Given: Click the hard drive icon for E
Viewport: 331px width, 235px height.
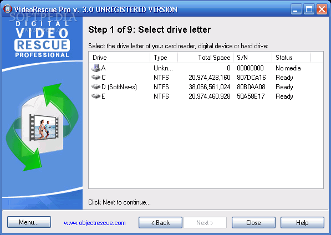Looking at the screenshot, I should pos(96,96).
